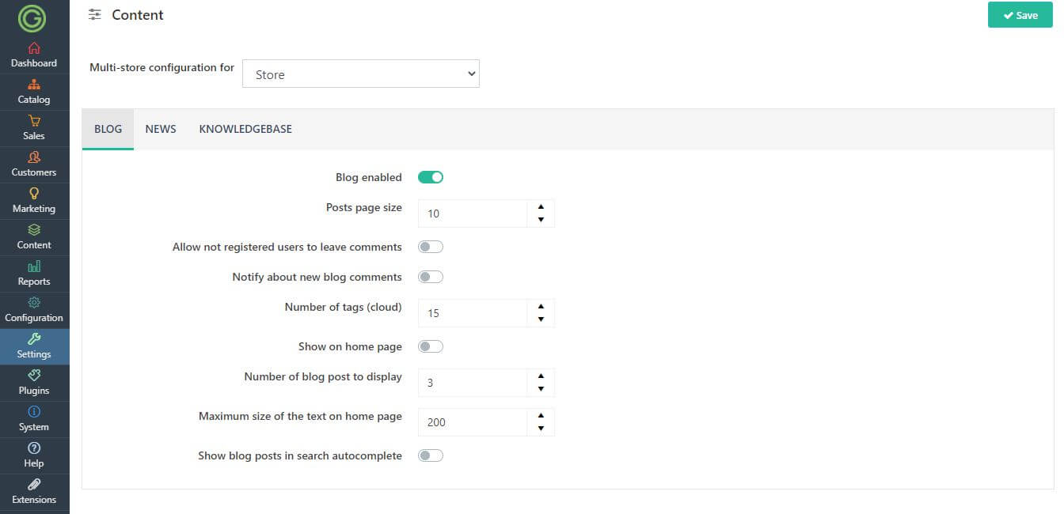The height and width of the screenshot is (514, 1064).
Task: Click the GrandNode logo icon
Action: point(32,17)
